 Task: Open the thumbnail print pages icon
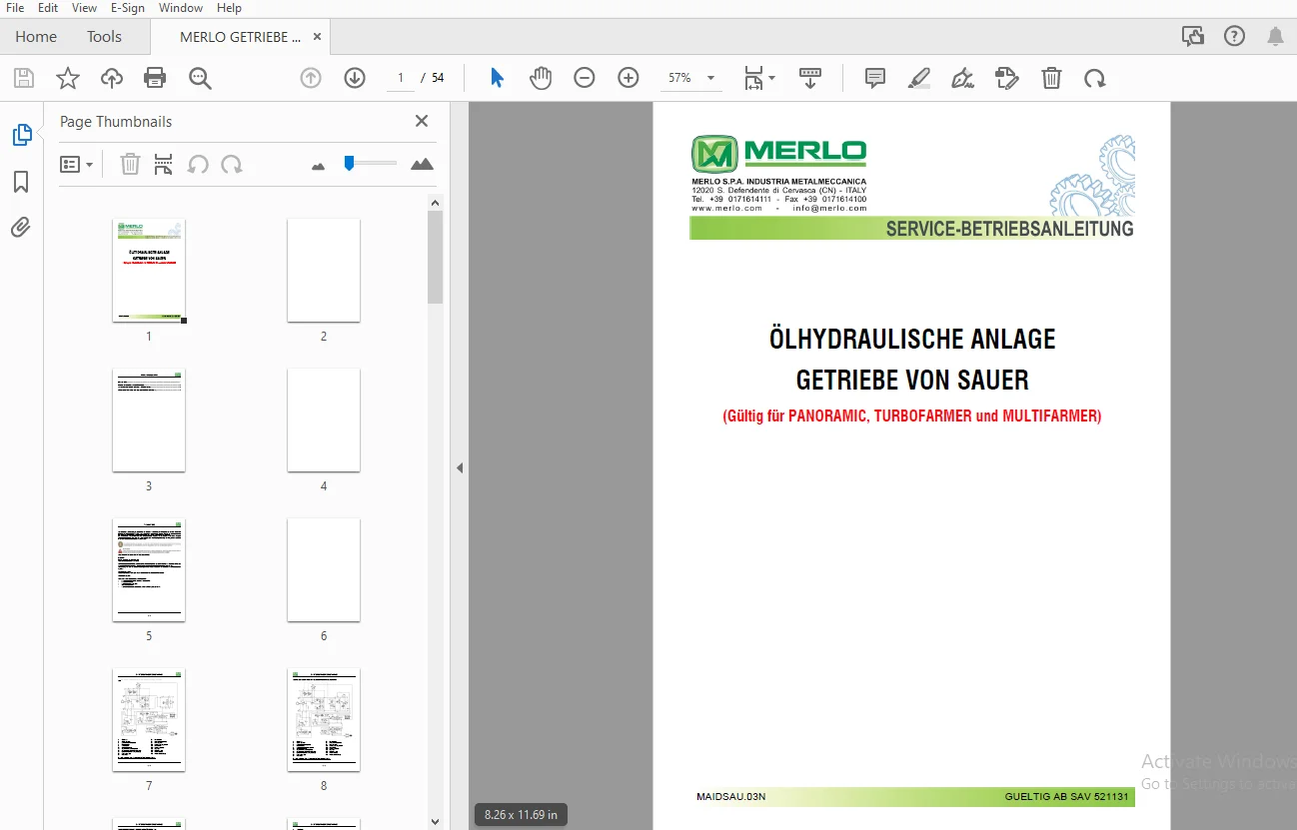[164, 164]
